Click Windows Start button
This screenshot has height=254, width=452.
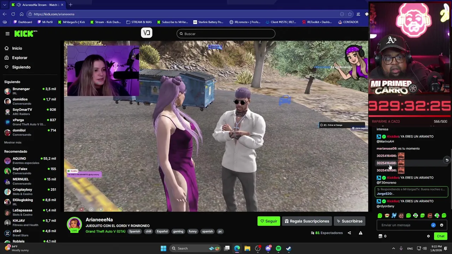click(x=163, y=248)
